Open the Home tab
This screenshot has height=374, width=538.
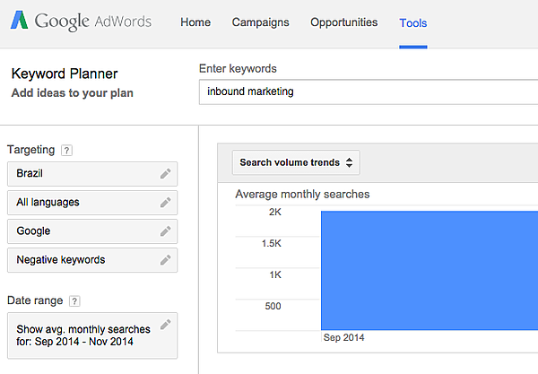(195, 22)
